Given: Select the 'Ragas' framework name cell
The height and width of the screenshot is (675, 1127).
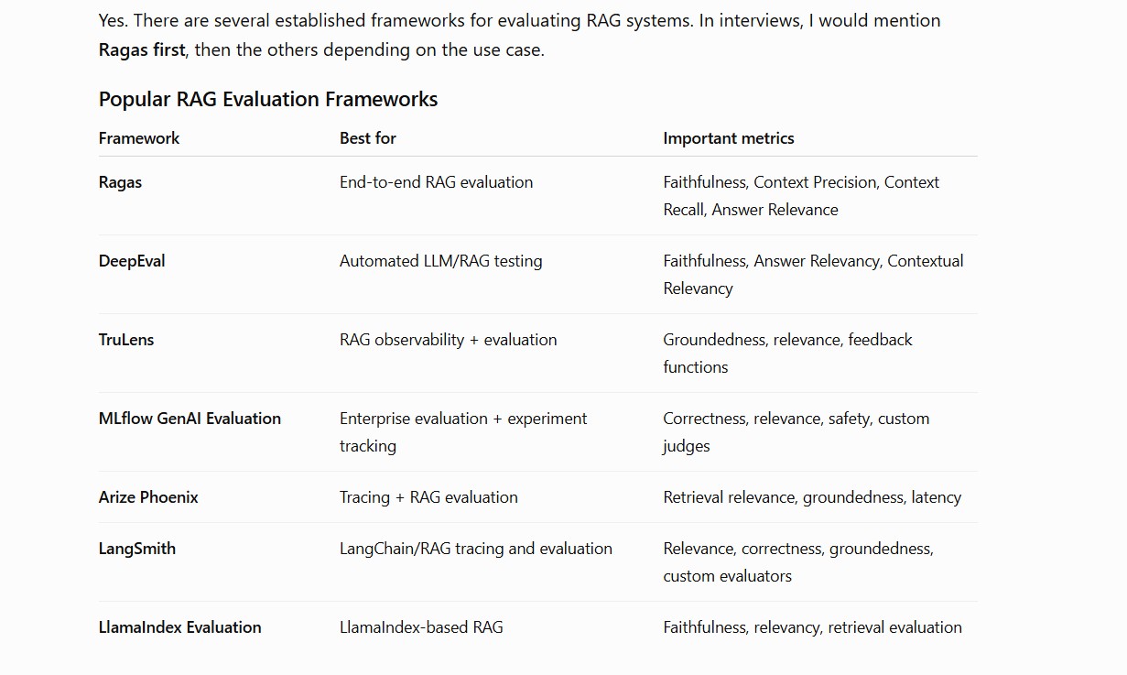Looking at the screenshot, I should coord(120,182).
